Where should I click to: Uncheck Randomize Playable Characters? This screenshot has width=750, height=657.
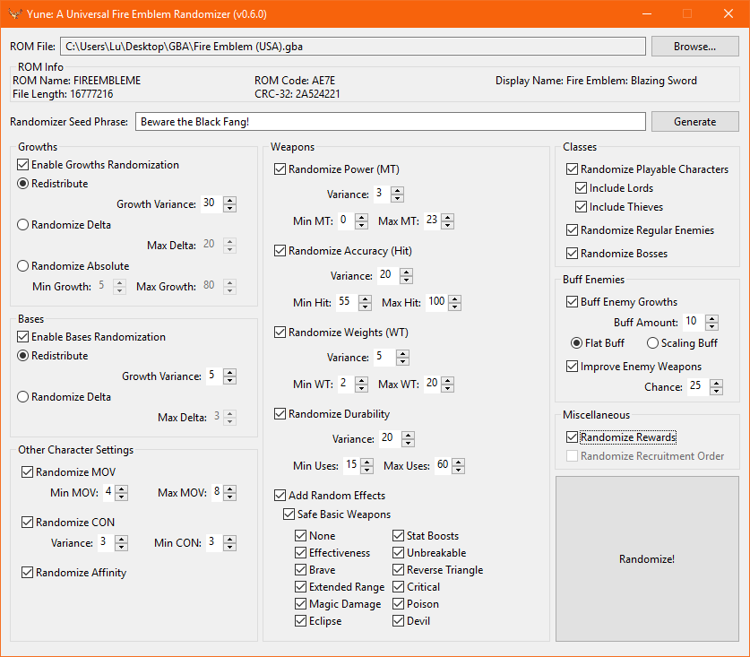(572, 169)
